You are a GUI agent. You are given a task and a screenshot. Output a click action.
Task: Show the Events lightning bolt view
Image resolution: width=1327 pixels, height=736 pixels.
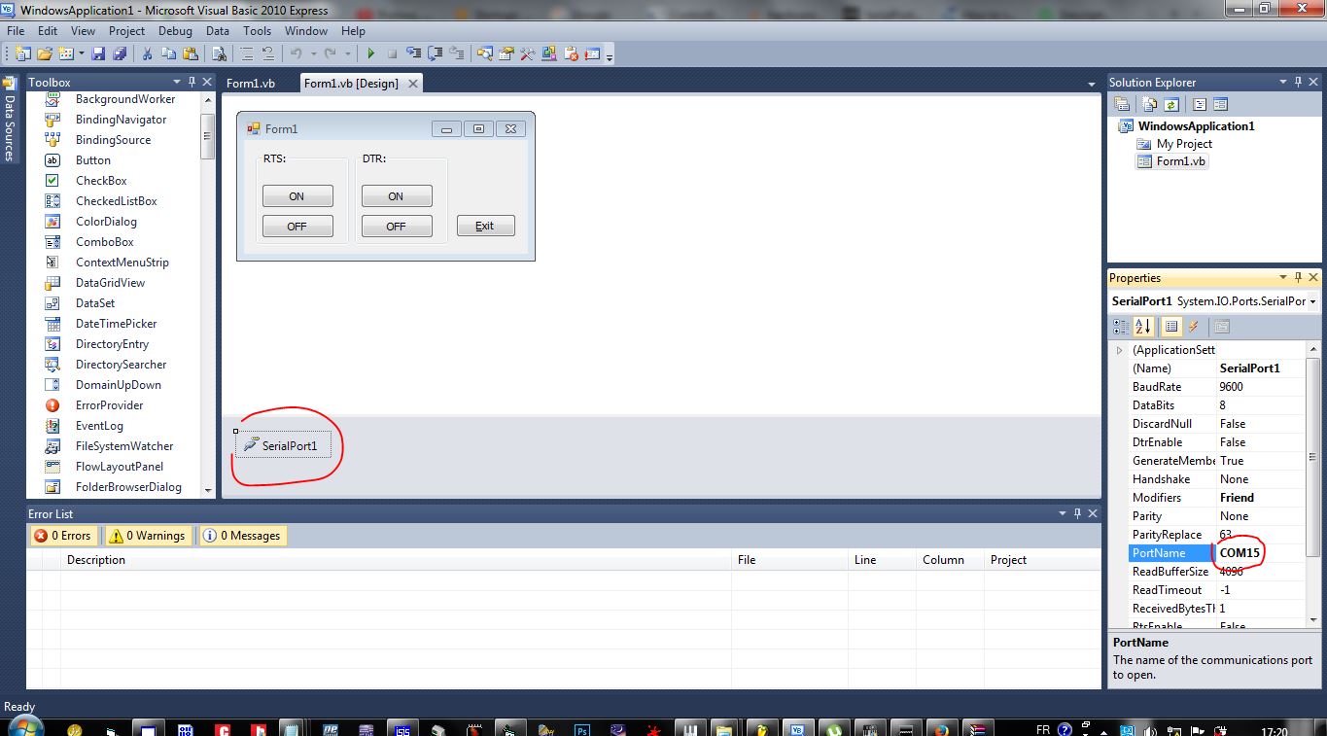(x=1193, y=327)
